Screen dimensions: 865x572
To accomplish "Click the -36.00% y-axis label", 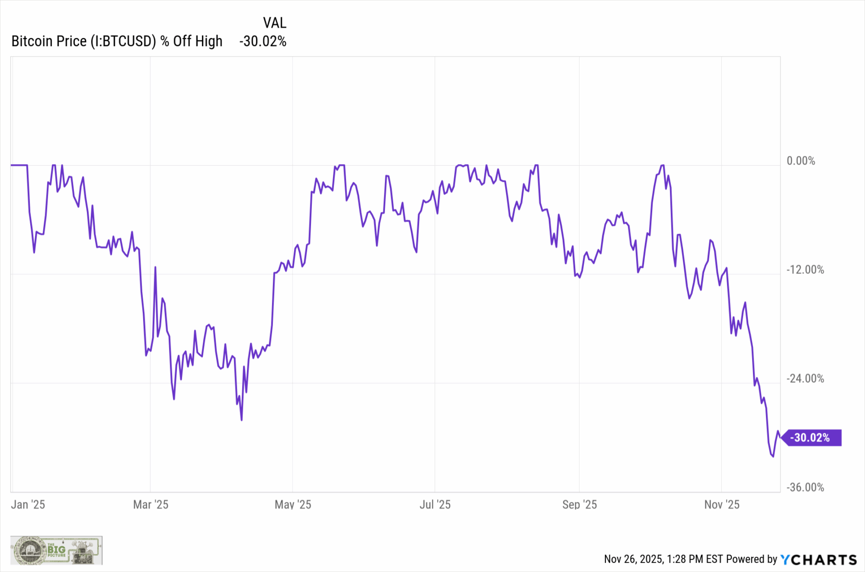I will pos(805,488).
